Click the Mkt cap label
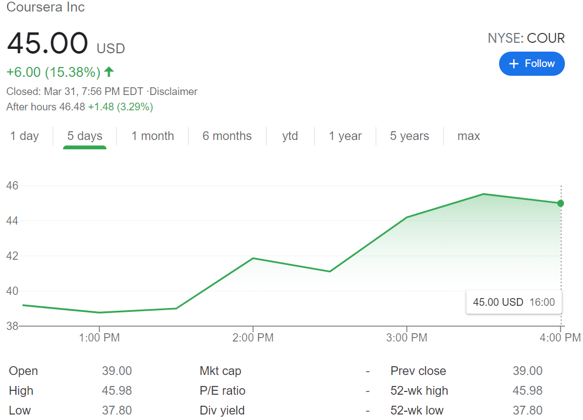583x420 pixels. pyautogui.click(x=220, y=371)
